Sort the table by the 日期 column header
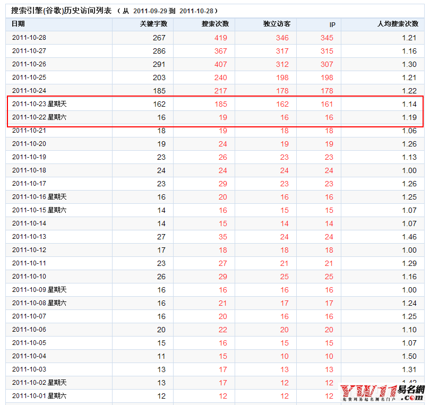The width and height of the screenshot is (430, 405). click(x=18, y=24)
